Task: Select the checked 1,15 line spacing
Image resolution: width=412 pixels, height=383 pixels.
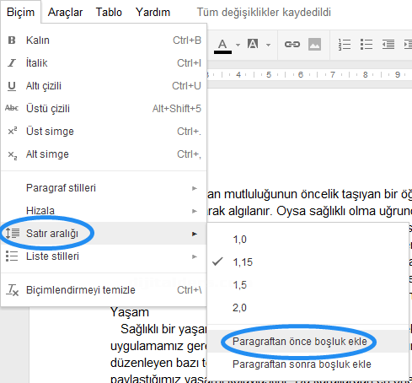Action: point(308,262)
